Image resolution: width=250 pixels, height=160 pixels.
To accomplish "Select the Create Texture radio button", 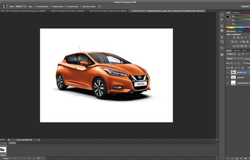I will [51, 7].
